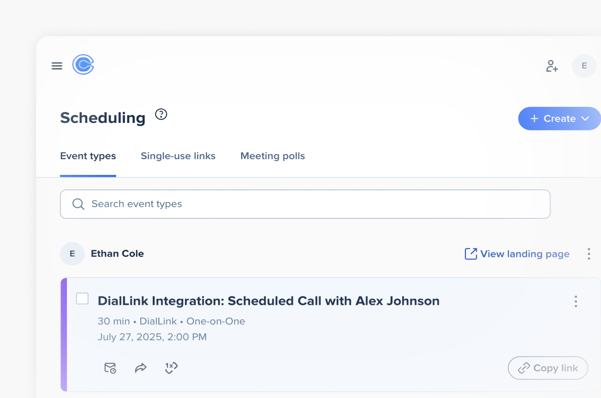
Task: Open the DialLink Integration event title
Action: tap(268, 301)
